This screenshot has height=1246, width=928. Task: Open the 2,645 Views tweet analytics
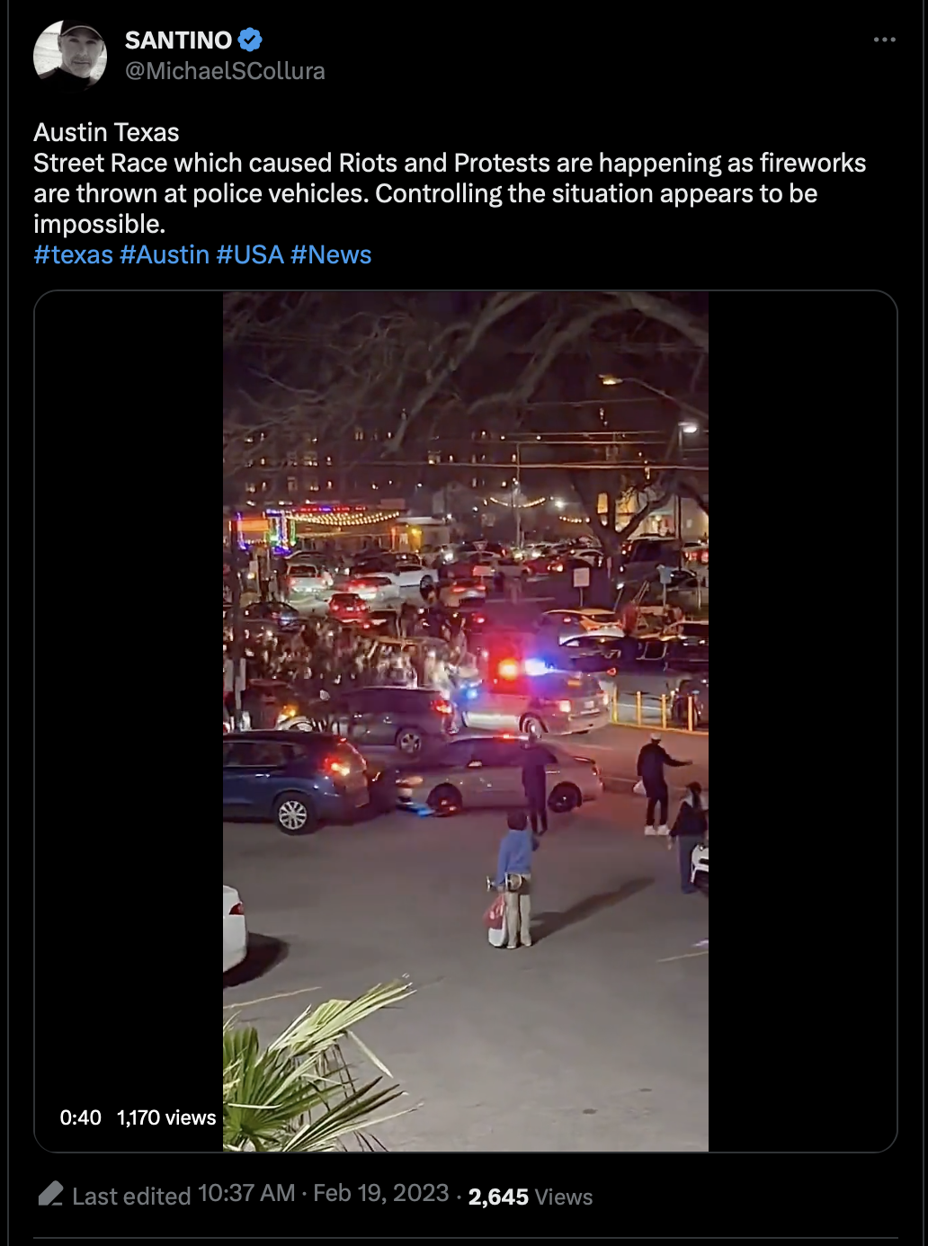(x=531, y=1197)
